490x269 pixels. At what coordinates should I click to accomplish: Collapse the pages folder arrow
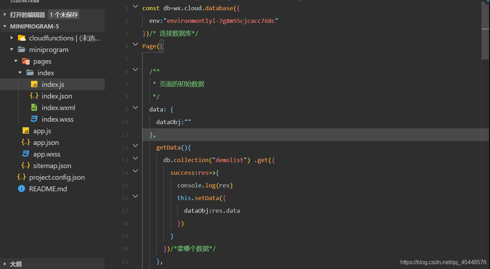pos(16,61)
